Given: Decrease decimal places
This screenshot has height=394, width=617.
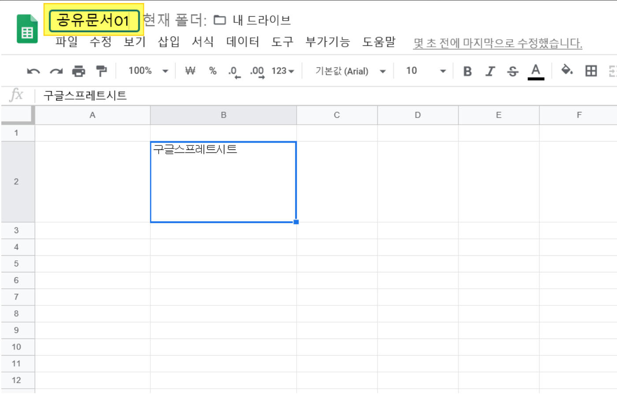Looking at the screenshot, I should pyautogui.click(x=234, y=72).
